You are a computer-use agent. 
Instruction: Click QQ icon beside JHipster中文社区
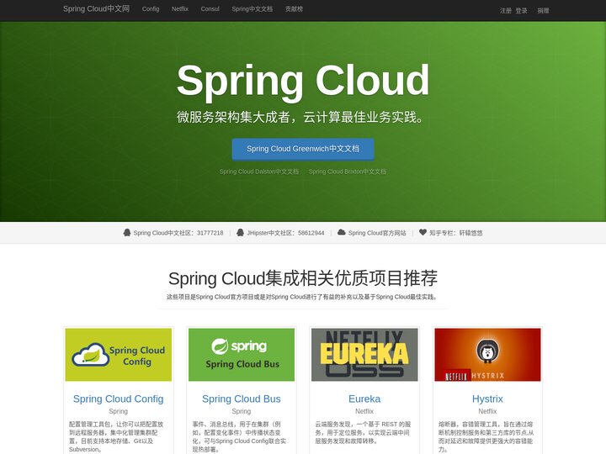240,232
